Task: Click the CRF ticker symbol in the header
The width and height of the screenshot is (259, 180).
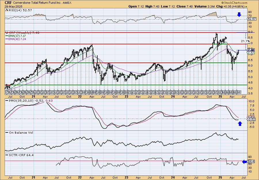Action: point(8,3)
